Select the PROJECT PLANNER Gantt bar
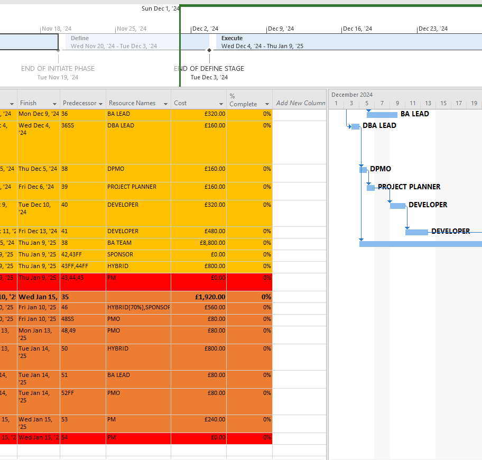This screenshot has height=460, width=482. [x=370, y=187]
